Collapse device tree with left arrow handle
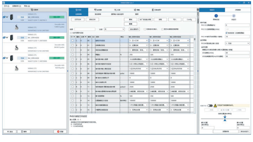 pos(68,71)
